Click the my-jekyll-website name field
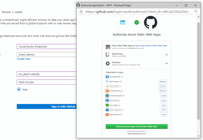Screen dimensions: 203x140 click(47, 74)
